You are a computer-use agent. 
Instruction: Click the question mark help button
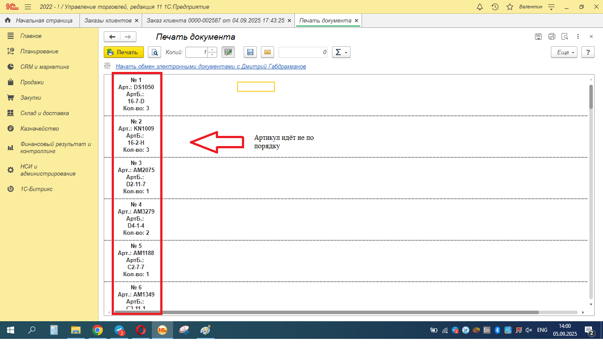click(x=588, y=52)
